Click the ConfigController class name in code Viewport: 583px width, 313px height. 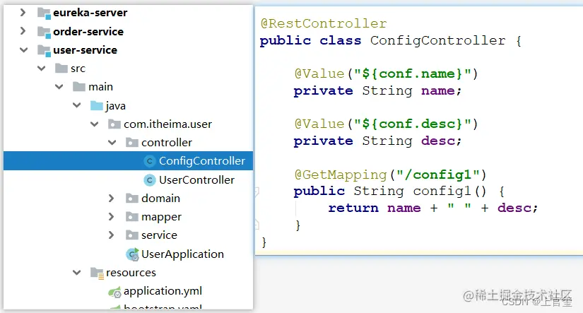click(437, 40)
